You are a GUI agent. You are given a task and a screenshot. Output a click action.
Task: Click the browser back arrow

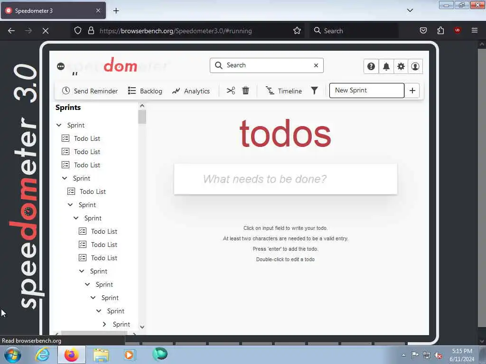click(x=11, y=31)
